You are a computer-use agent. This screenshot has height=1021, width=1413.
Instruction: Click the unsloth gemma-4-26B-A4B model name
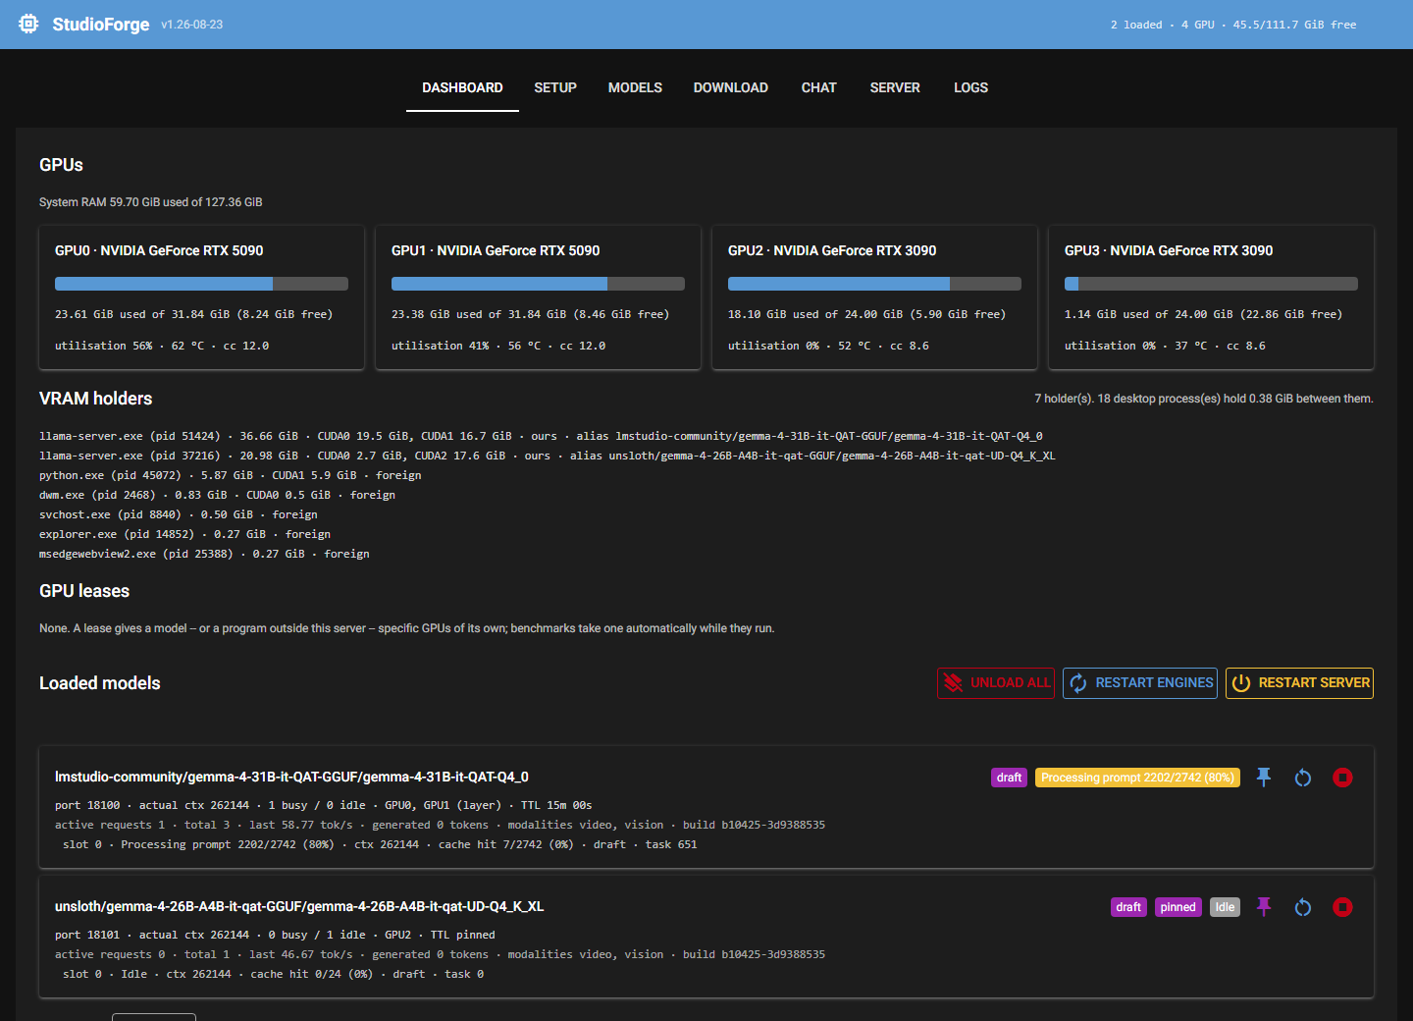point(299,906)
